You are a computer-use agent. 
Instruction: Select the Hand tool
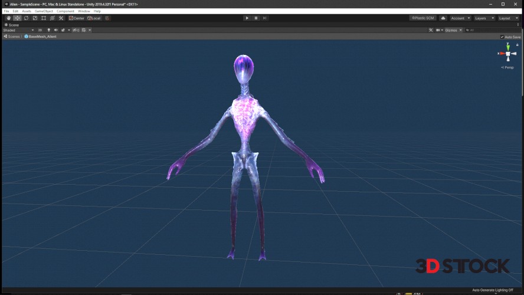click(x=9, y=18)
